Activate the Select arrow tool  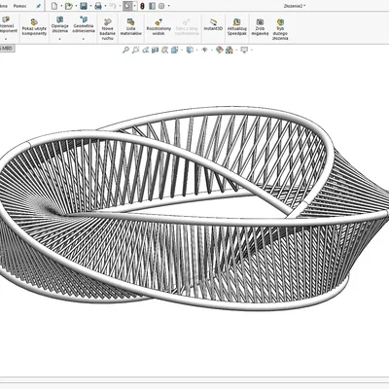tap(127, 6)
